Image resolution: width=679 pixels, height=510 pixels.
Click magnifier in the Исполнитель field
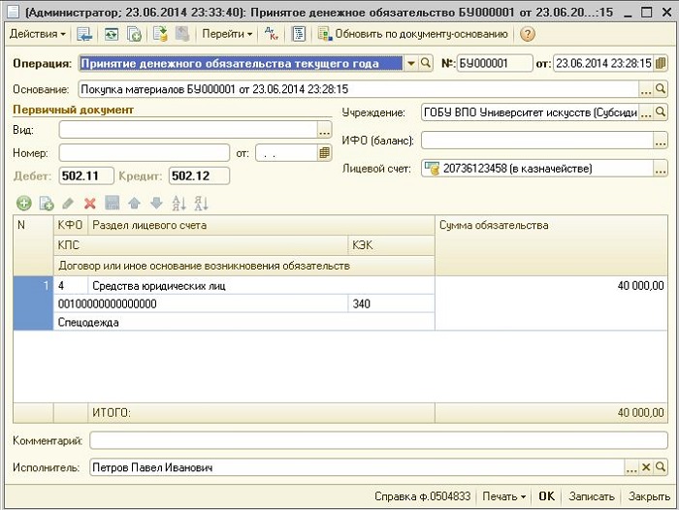(x=660, y=467)
